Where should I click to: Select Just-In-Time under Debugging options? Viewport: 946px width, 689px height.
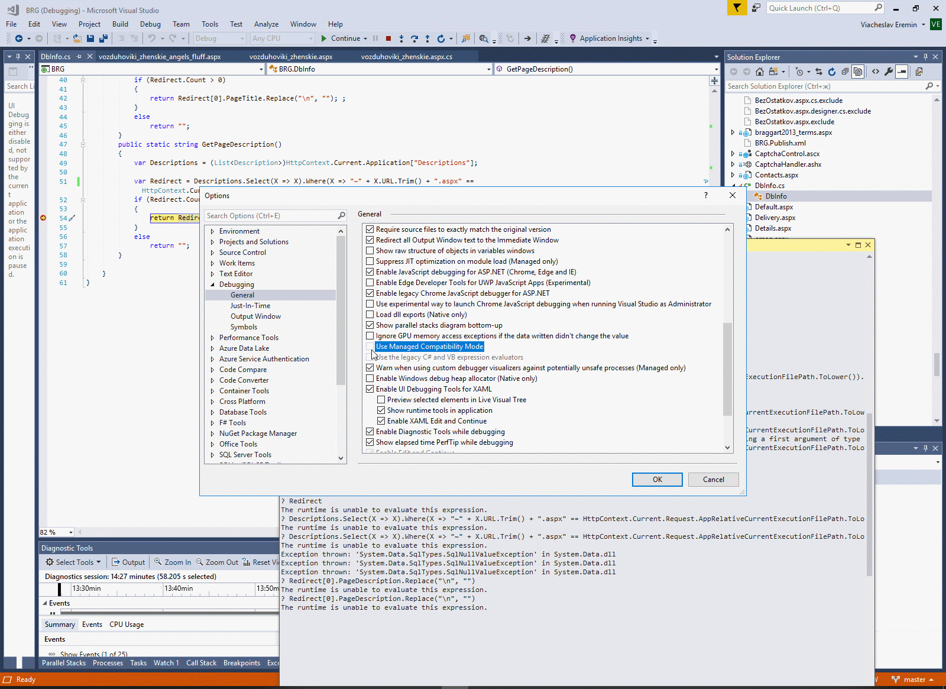click(250, 306)
